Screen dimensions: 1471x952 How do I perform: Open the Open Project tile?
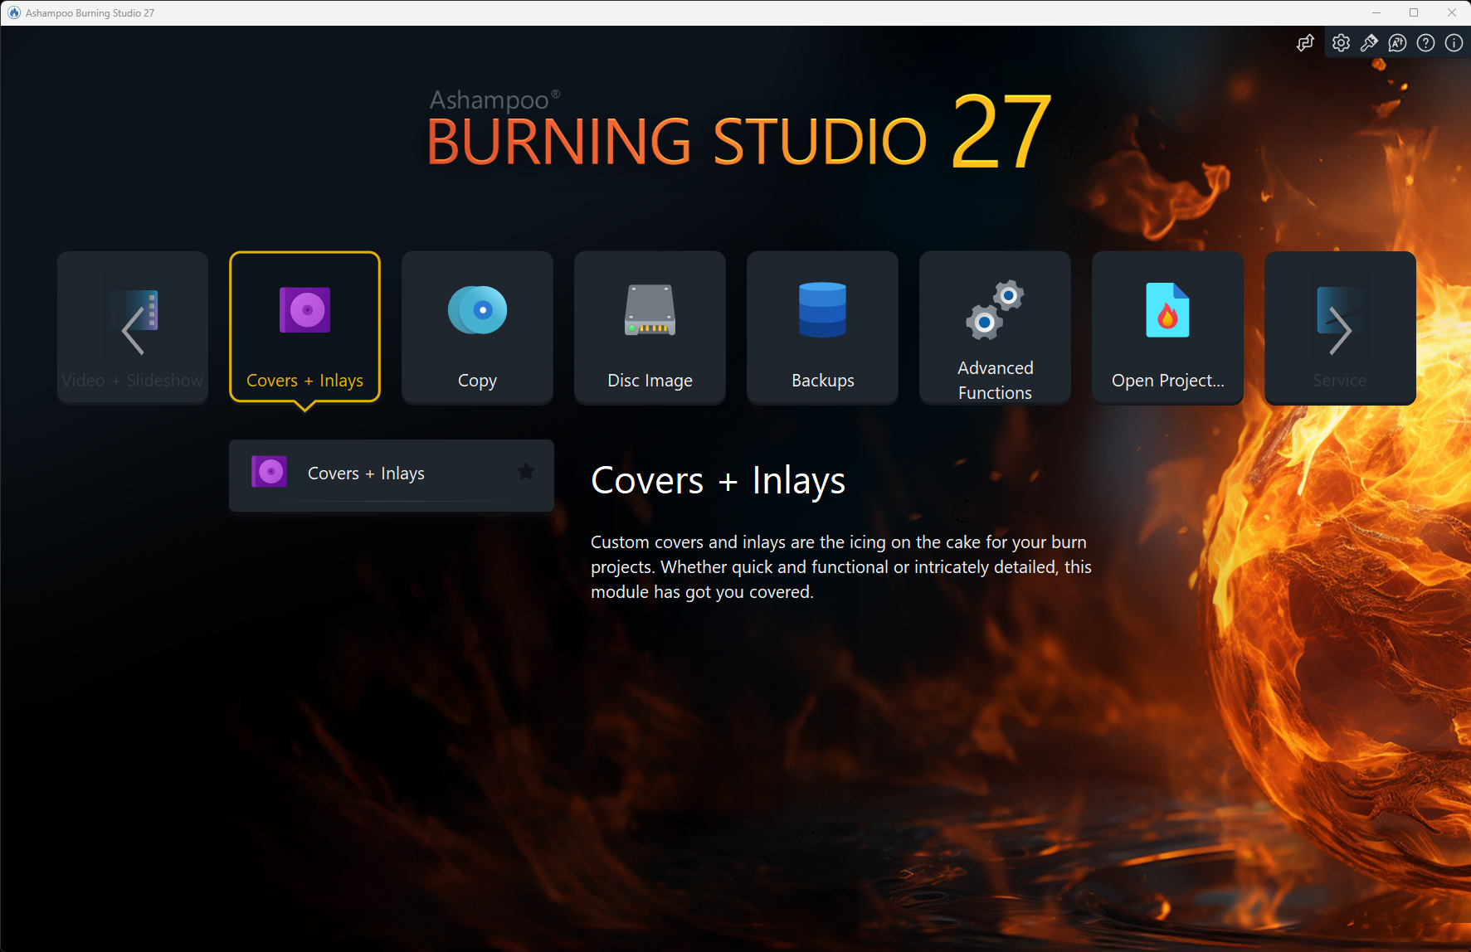click(x=1167, y=328)
